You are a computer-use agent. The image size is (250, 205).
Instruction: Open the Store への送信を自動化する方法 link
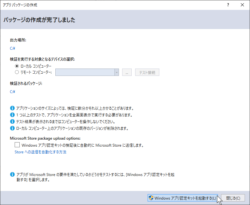(40, 152)
